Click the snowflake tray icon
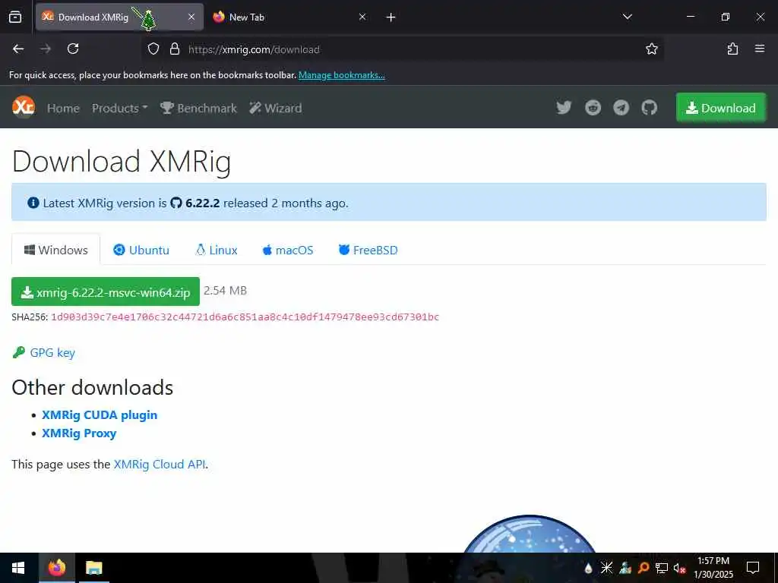The image size is (778, 583). coord(606,568)
